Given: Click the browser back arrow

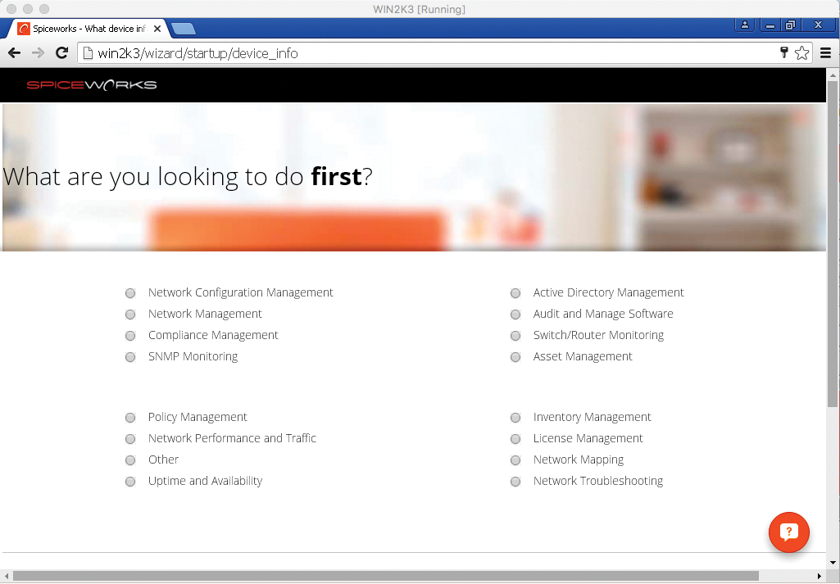Looking at the screenshot, I should pos(14,52).
